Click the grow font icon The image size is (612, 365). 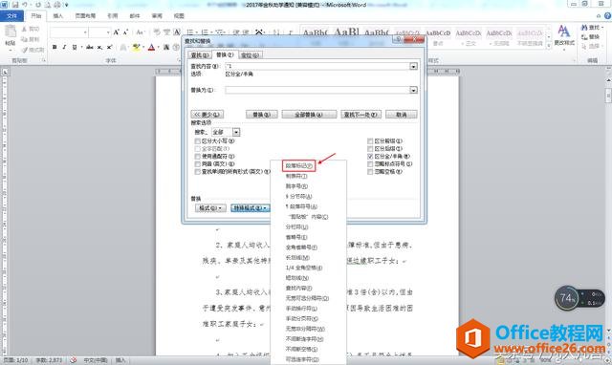(x=117, y=32)
